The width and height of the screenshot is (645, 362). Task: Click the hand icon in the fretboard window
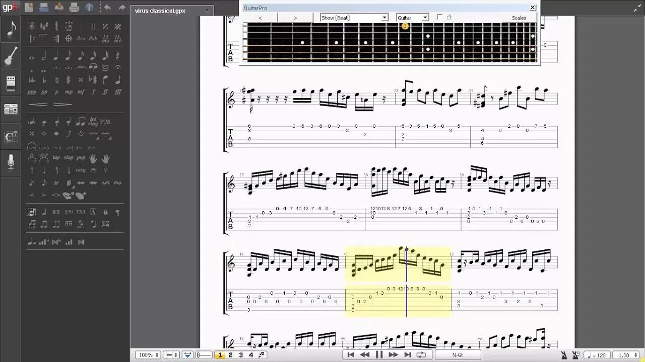pyautogui.click(x=449, y=17)
